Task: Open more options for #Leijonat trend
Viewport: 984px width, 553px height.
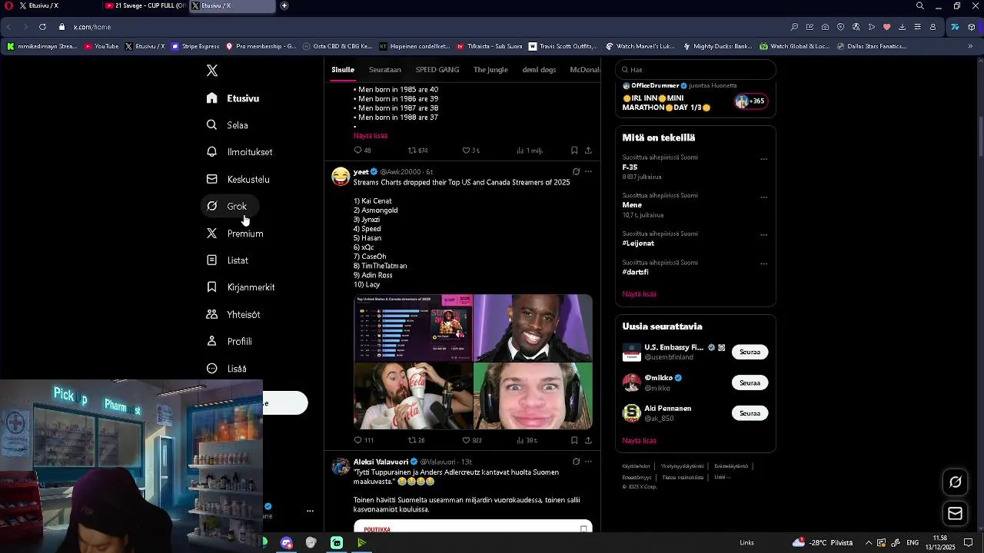Action: click(x=763, y=235)
